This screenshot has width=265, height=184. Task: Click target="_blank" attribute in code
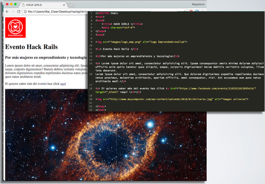pyautogui.click(x=107, y=92)
